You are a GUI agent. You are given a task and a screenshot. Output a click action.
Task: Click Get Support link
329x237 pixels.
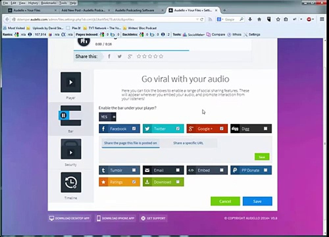[153, 218]
